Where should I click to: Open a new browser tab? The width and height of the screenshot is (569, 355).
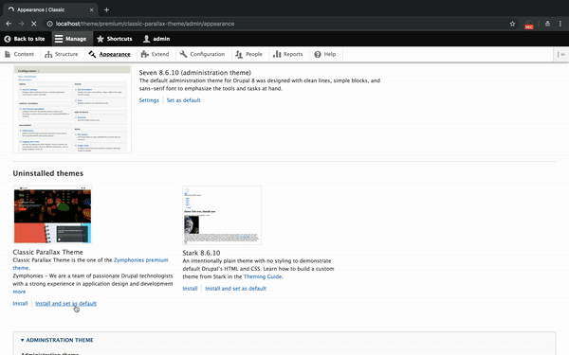coord(106,9)
